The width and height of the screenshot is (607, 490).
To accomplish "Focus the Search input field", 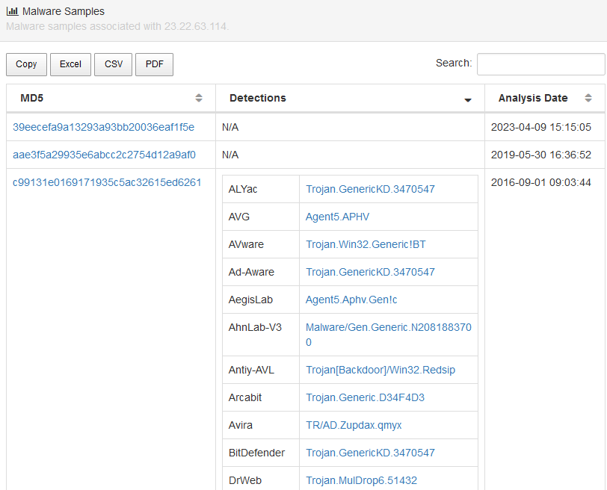I will point(540,63).
